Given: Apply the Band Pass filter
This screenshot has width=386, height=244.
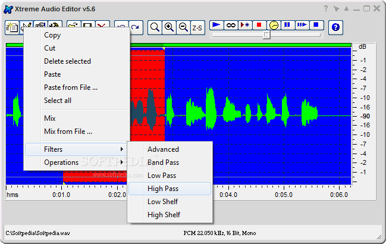Looking at the screenshot, I should coord(163,162).
